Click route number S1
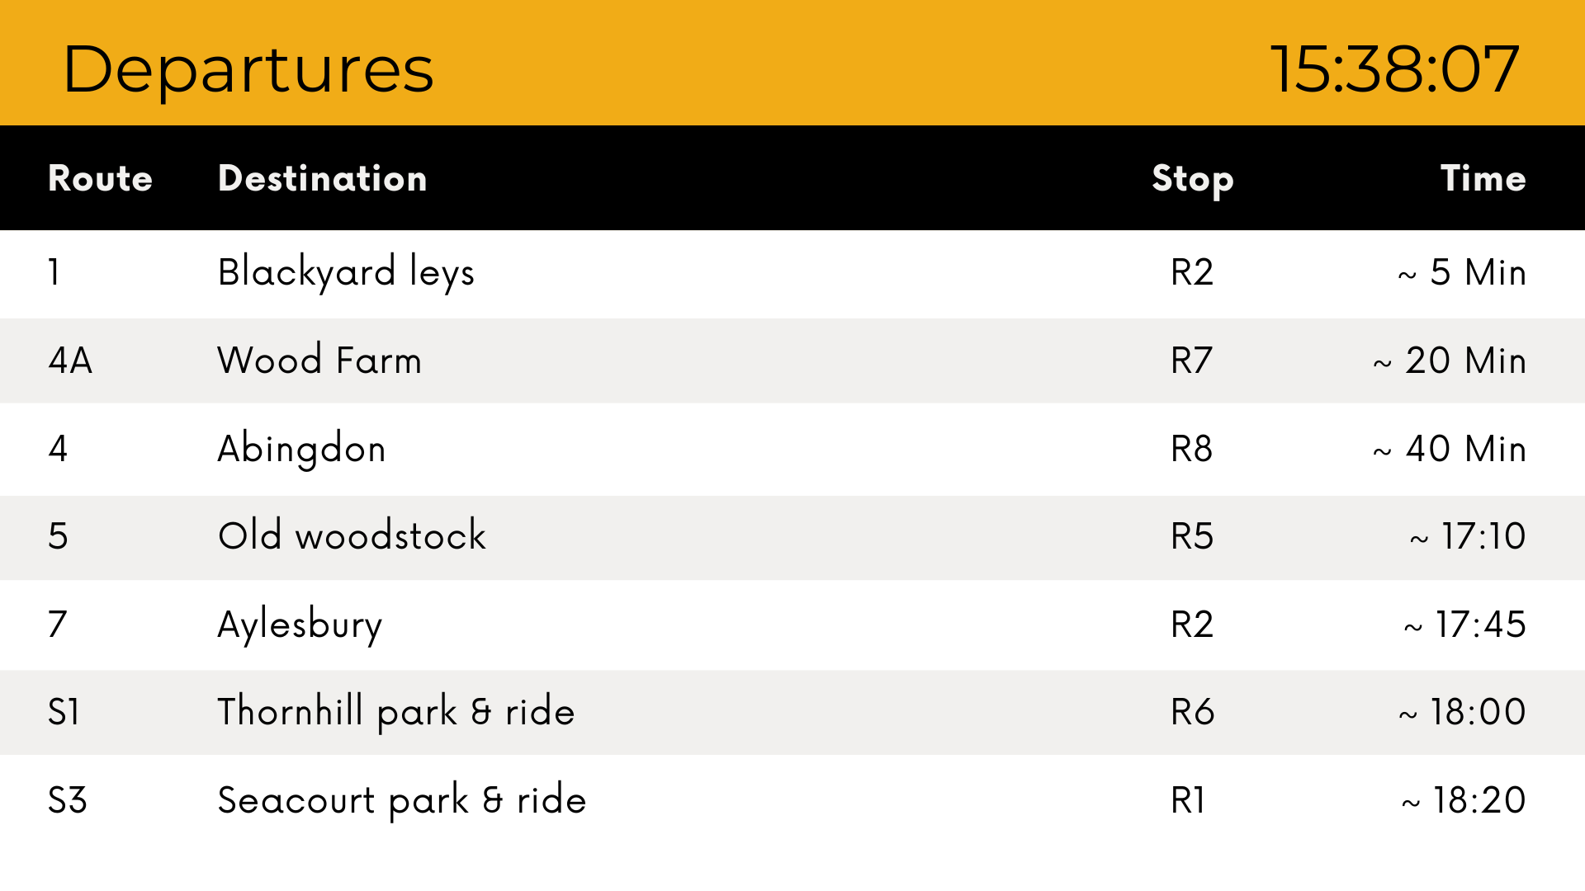 (64, 712)
